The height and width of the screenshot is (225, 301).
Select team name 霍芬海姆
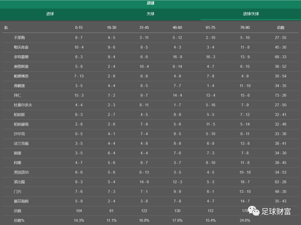coord(21,201)
